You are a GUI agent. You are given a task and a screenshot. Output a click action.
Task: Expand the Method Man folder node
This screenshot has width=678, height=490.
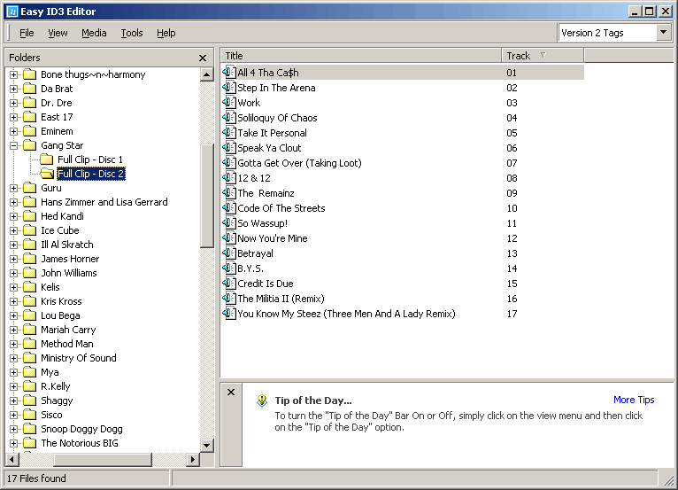pyautogui.click(x=14, y=344)
